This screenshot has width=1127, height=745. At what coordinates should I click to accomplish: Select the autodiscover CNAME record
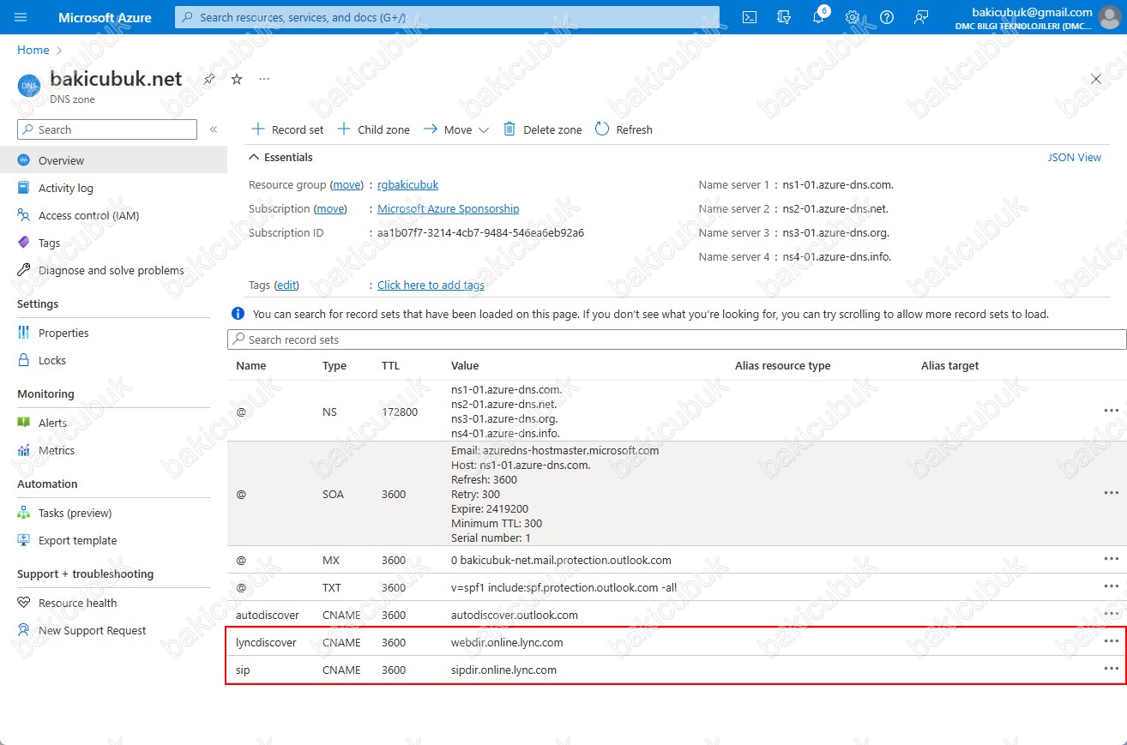(x=677, y=615)
